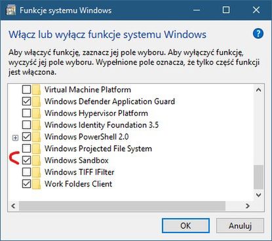
Task: Click the Windows Features title bar icon
Action: click(x=11, y=10)
